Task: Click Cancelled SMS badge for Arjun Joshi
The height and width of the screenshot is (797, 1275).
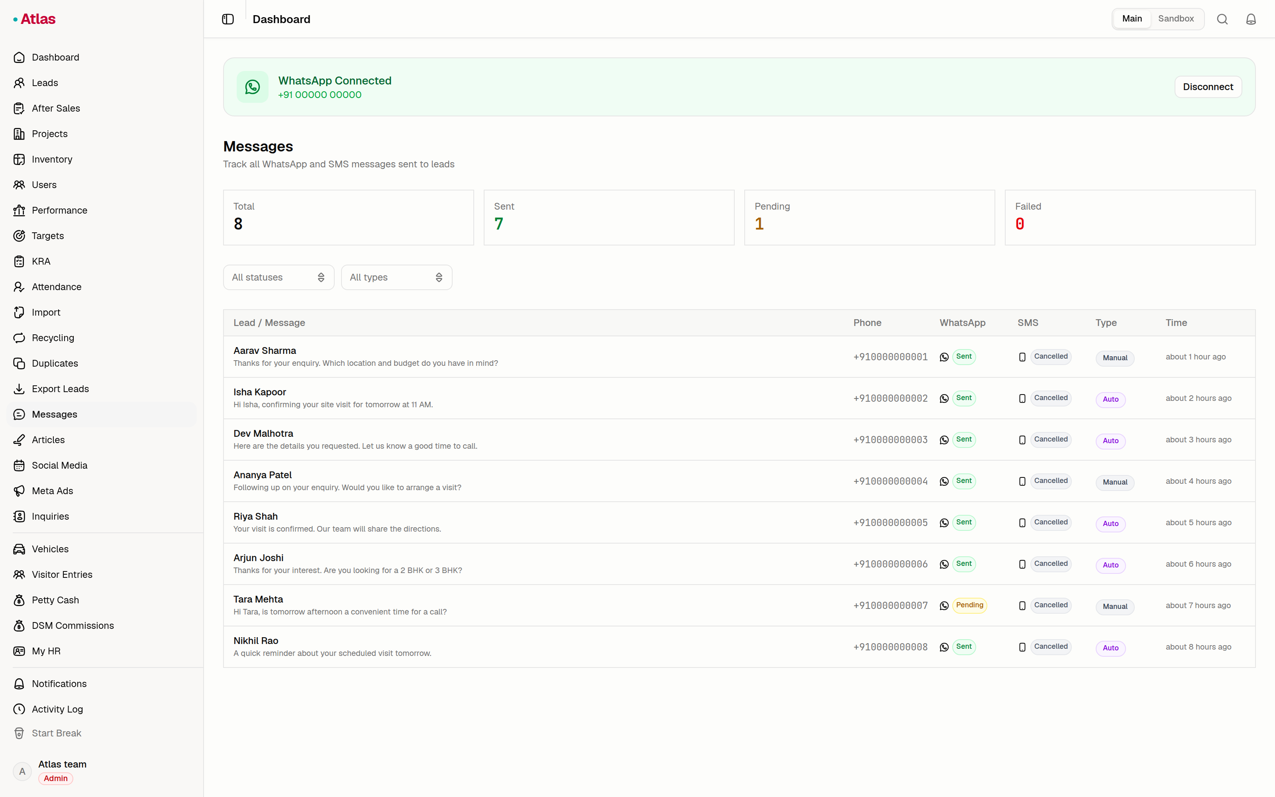Action: (1051, 563)
